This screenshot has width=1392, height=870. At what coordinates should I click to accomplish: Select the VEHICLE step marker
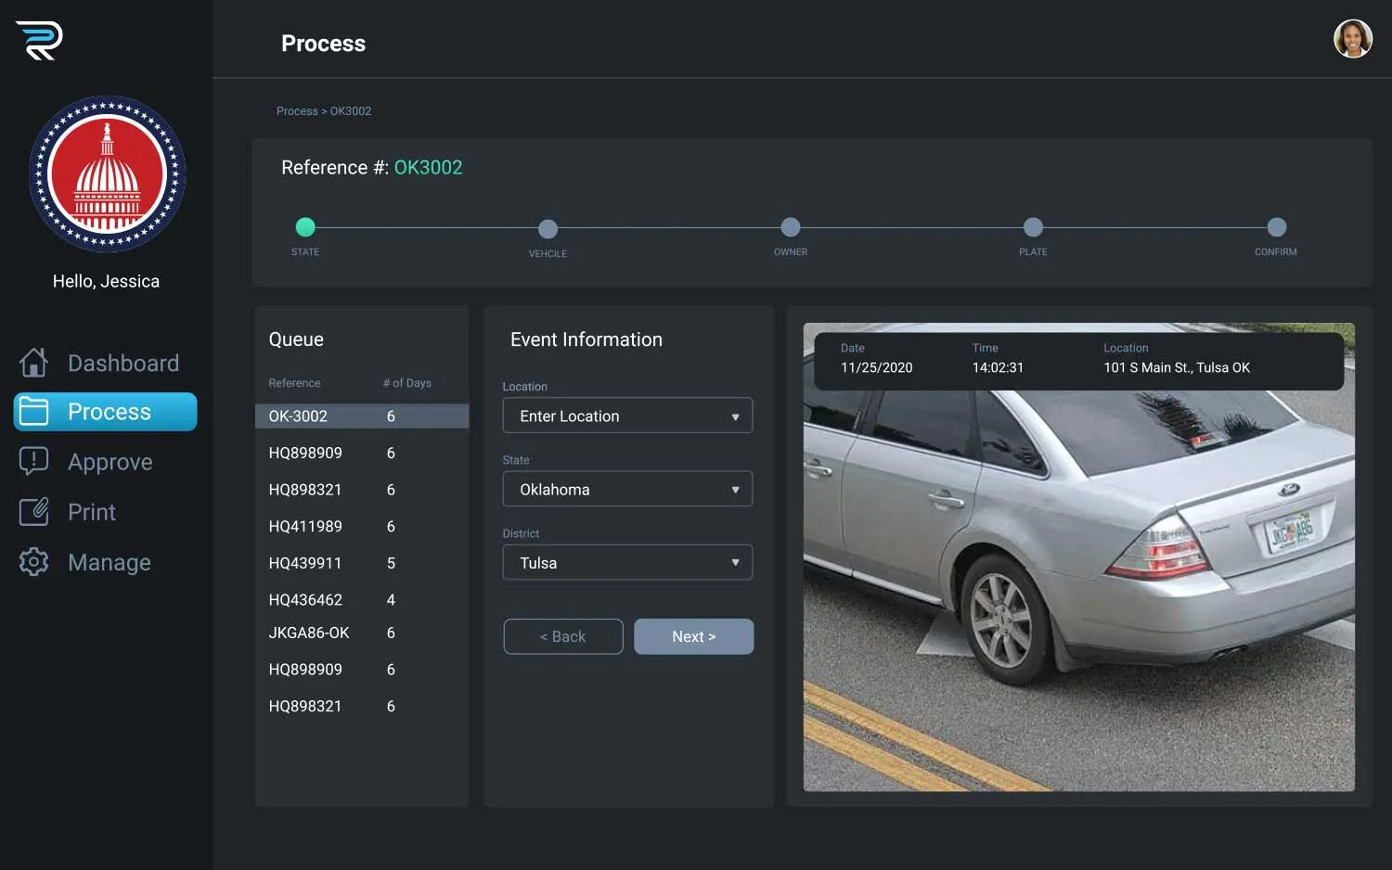pyautogui.click(x=548, y=228)
